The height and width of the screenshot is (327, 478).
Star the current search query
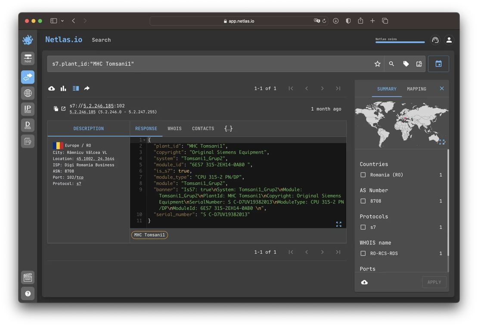coord(377,63)
